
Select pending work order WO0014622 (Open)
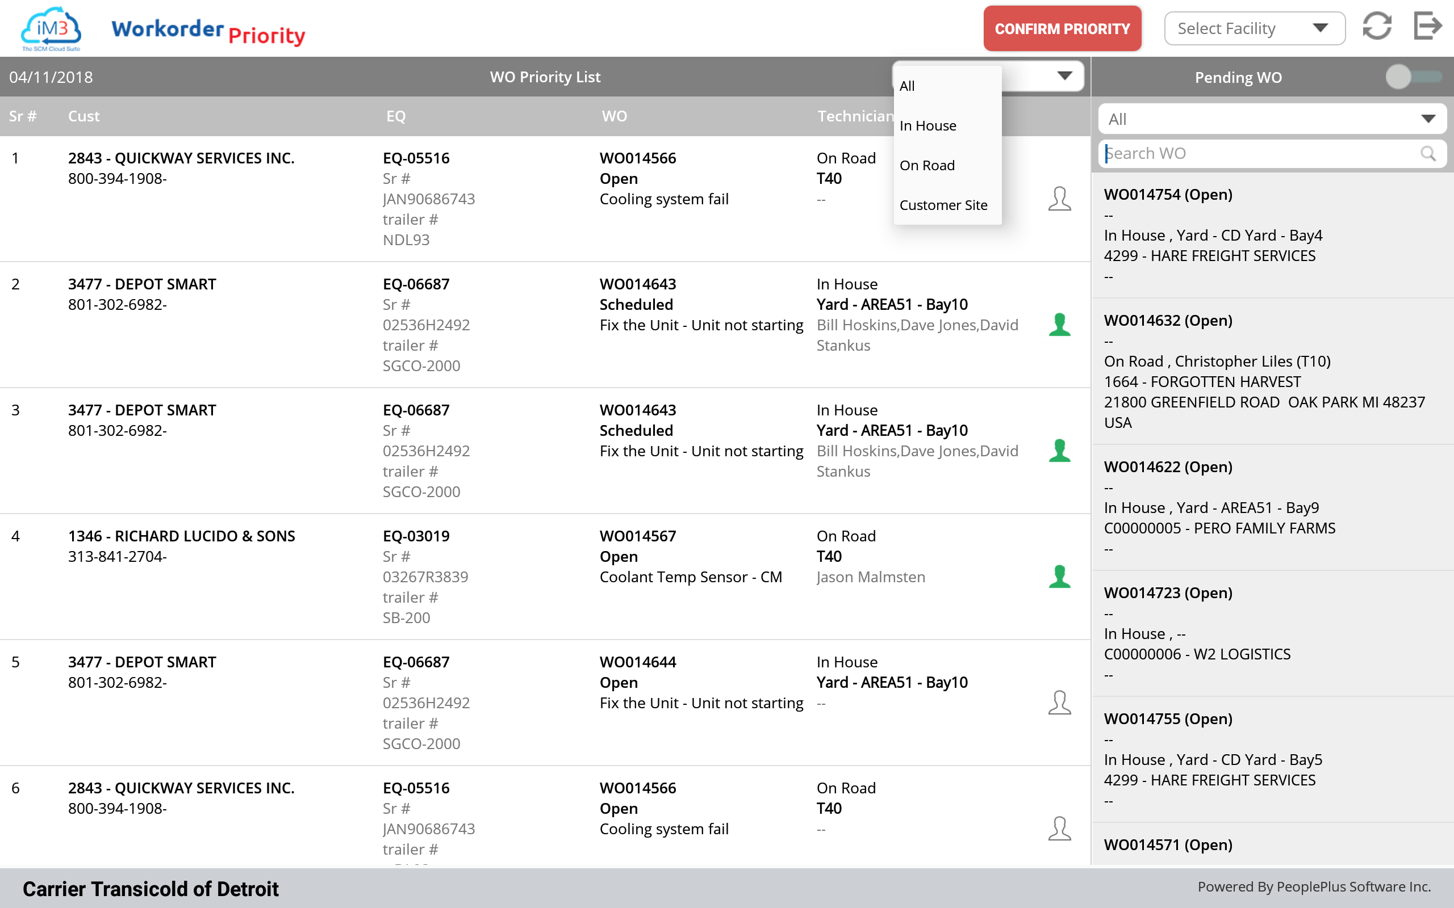(x=1272, y=507)
